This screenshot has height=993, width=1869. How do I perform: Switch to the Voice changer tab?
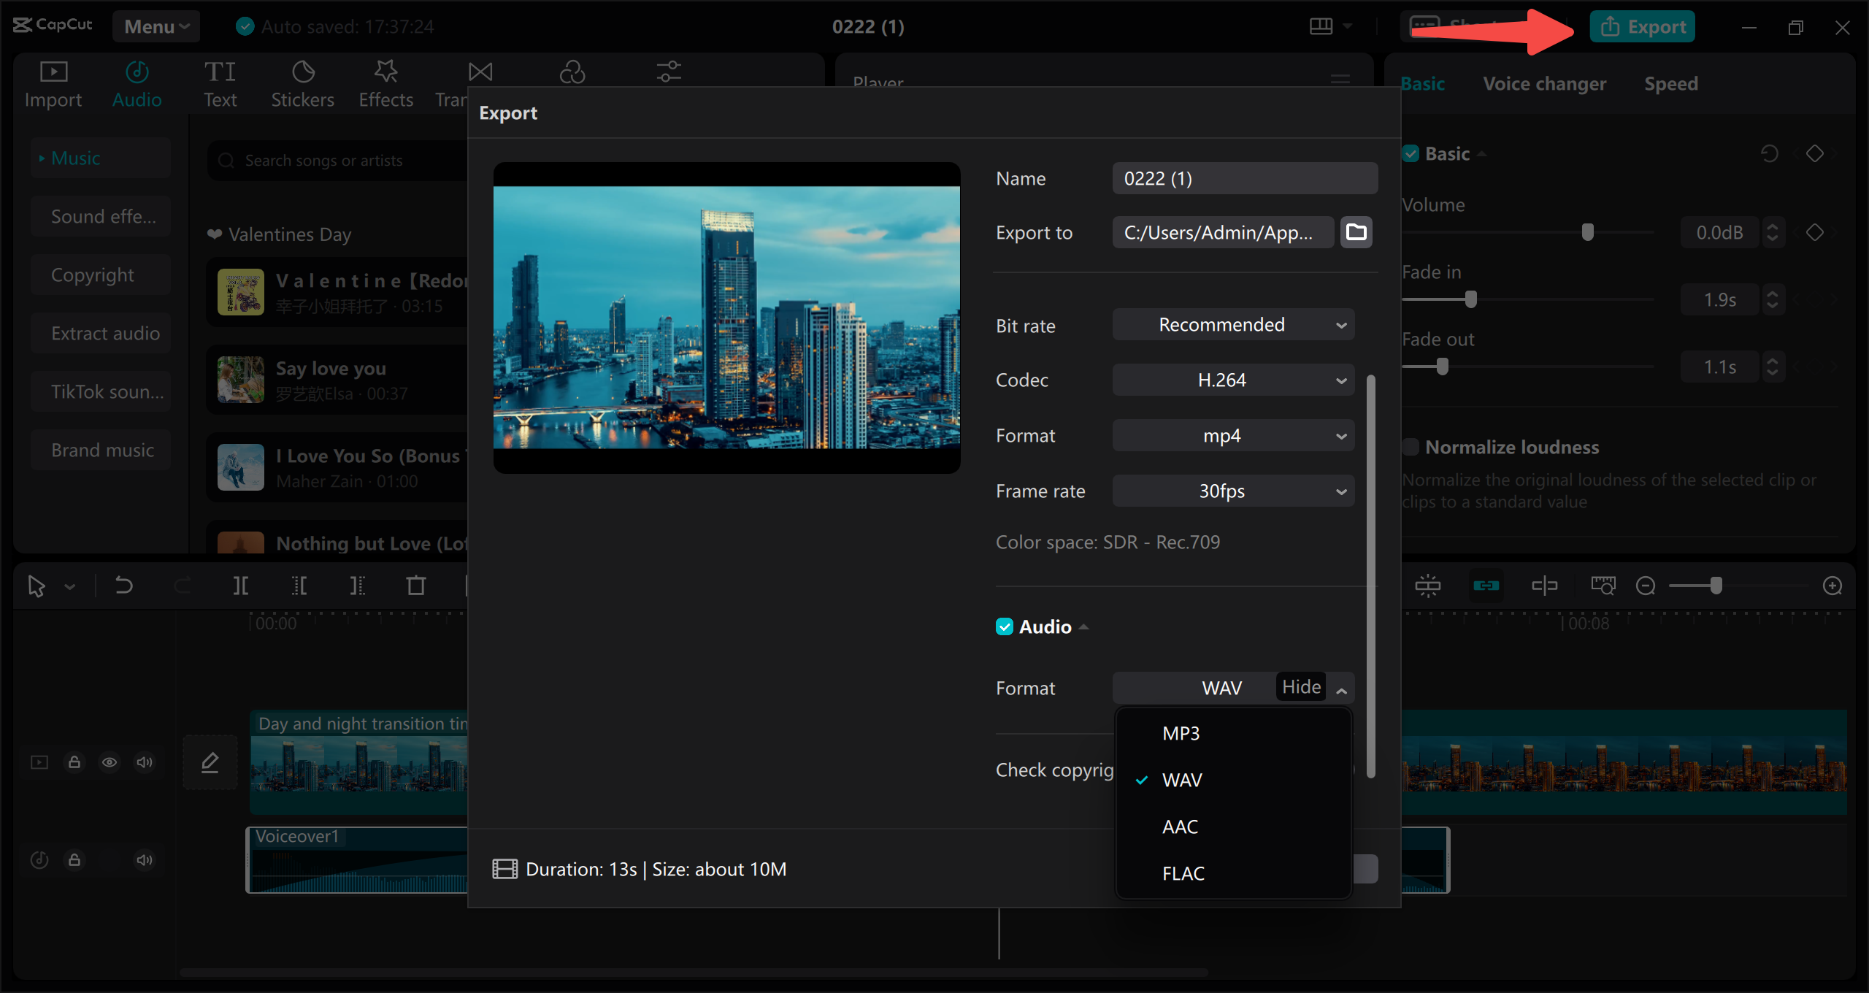click(1544, 83)
